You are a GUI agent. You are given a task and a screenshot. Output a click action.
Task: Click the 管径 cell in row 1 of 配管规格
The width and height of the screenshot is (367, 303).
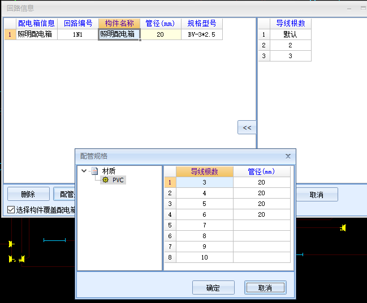[x=262, y=182]
